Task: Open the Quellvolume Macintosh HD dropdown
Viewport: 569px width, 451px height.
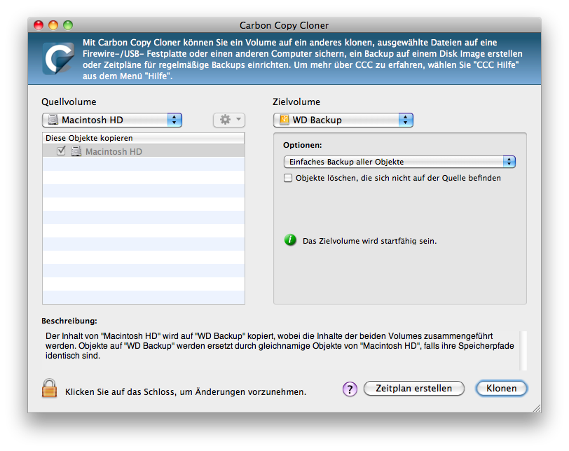Action: 112,120
